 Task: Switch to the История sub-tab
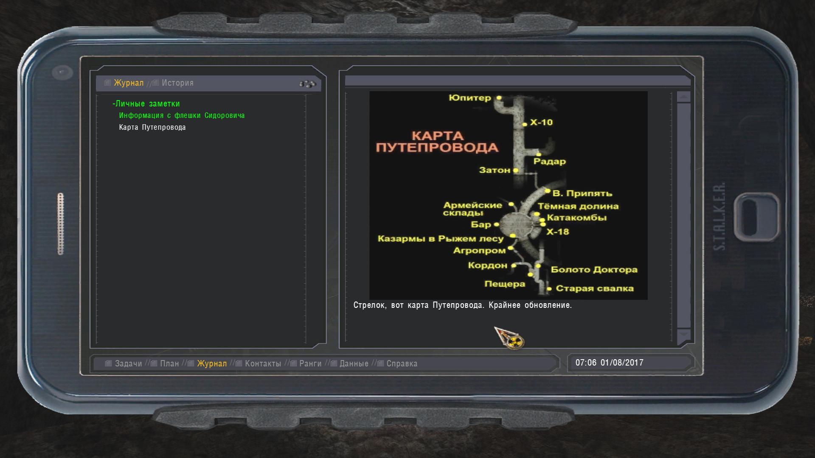tap(177, 83)
